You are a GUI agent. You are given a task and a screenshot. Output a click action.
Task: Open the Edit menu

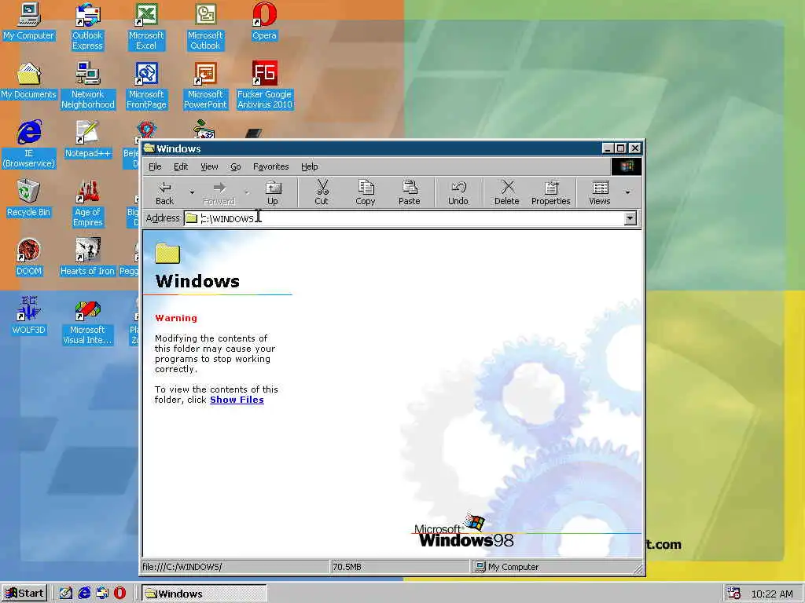point(181,166)
